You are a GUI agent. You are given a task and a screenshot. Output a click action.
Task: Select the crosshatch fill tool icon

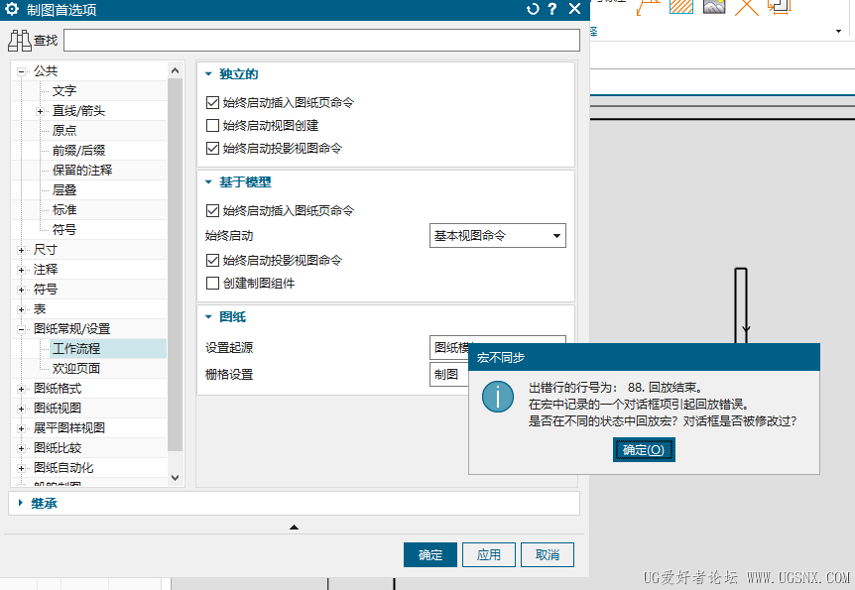[680, 9]
